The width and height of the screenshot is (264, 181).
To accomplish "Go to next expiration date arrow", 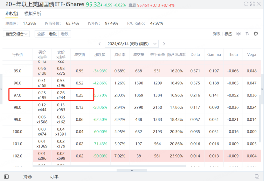I will (x=164, y=44).
